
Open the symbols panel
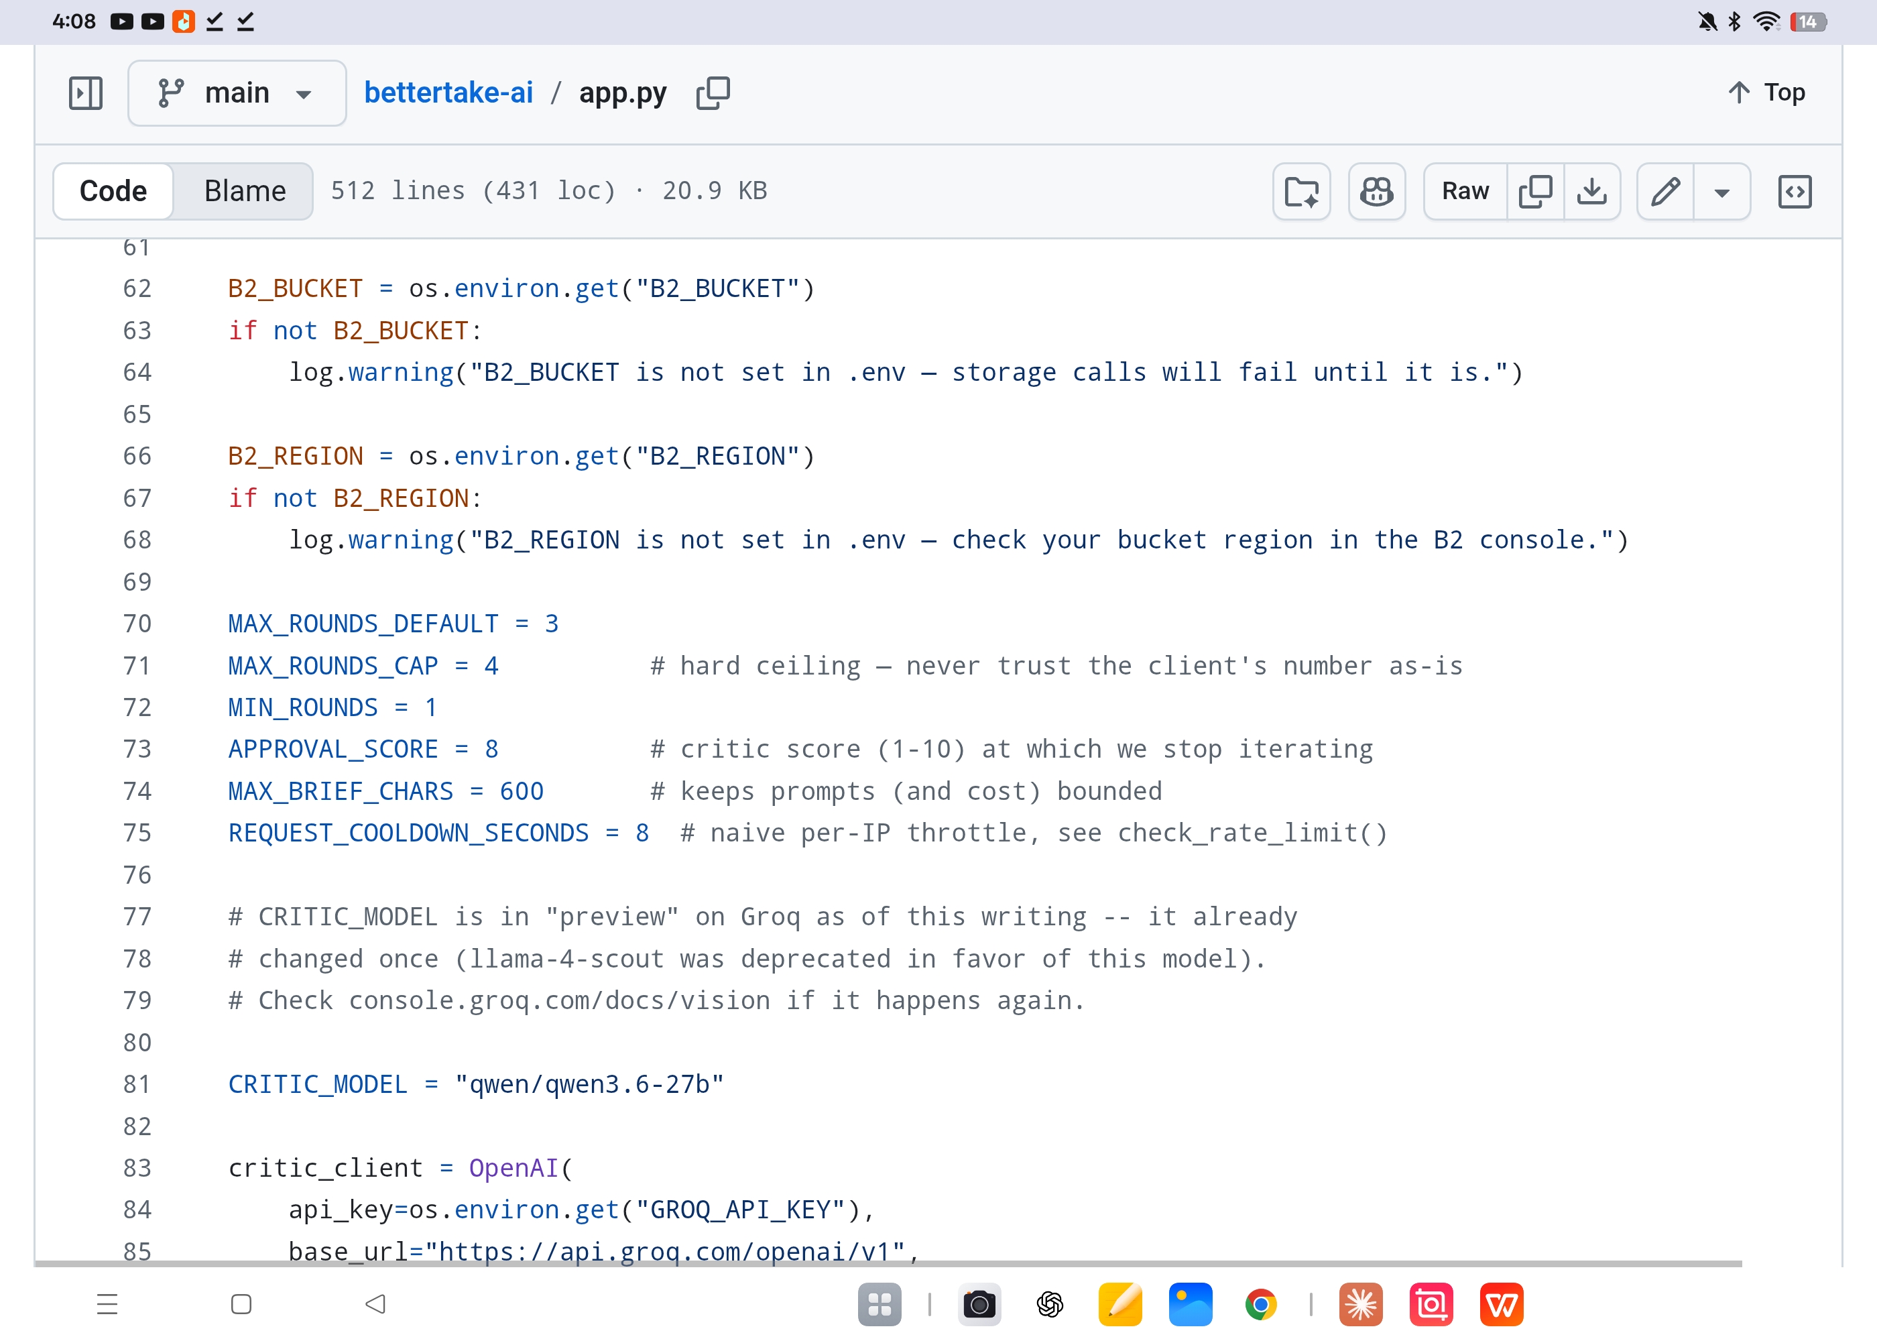pos(1795,192)
